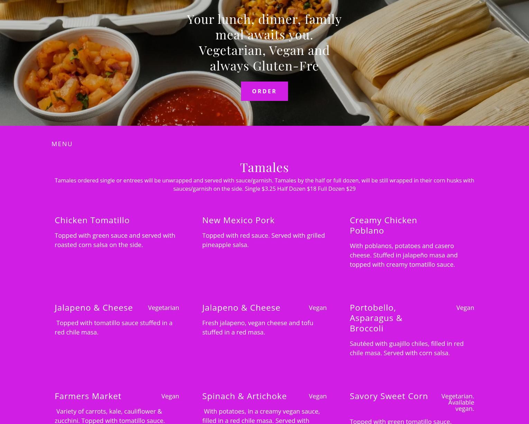
Task: Click the 'Vegetarian. Available vegan.' tag
Action: [458, 402]
